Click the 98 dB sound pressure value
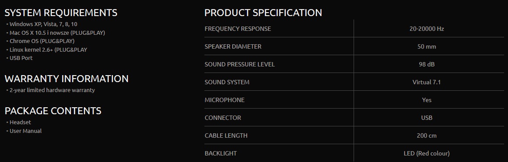Screen dimensions: 508x162 click(427, 64)
